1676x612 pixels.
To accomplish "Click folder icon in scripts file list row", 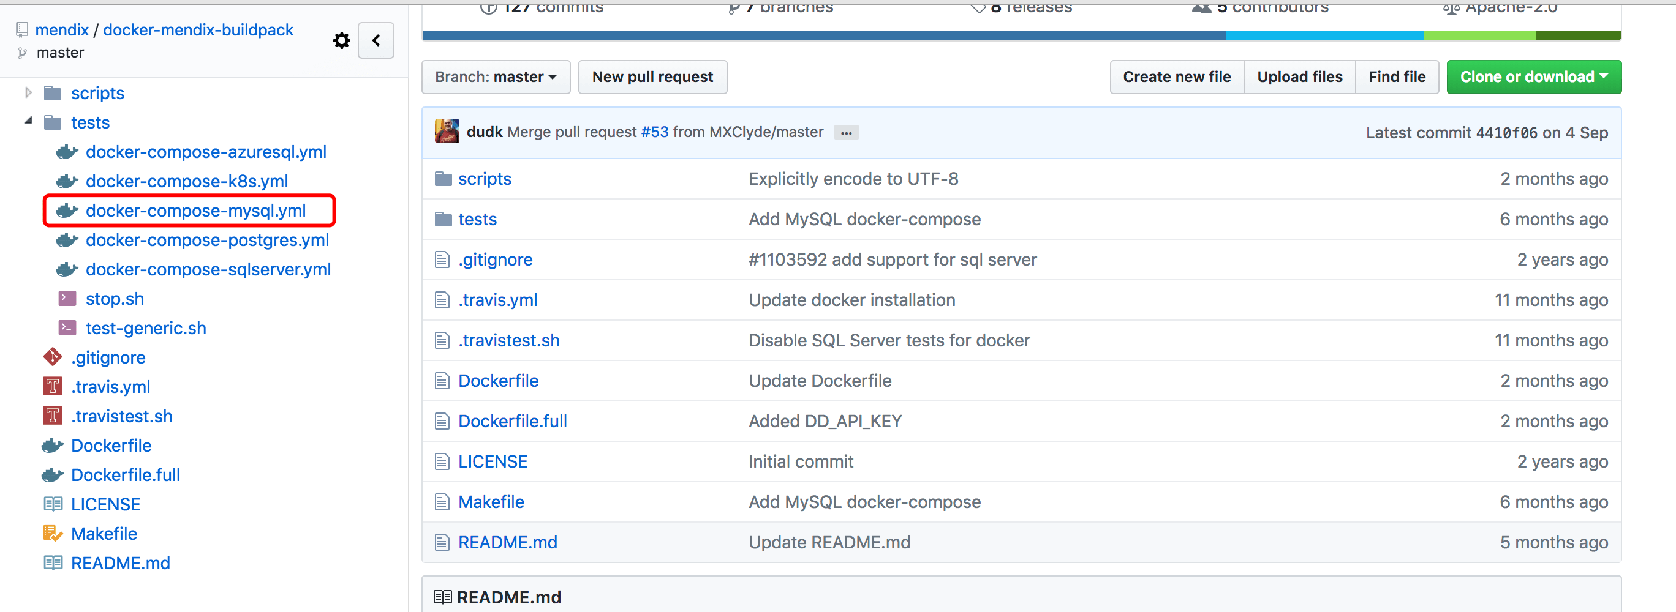I will (443, 179).
